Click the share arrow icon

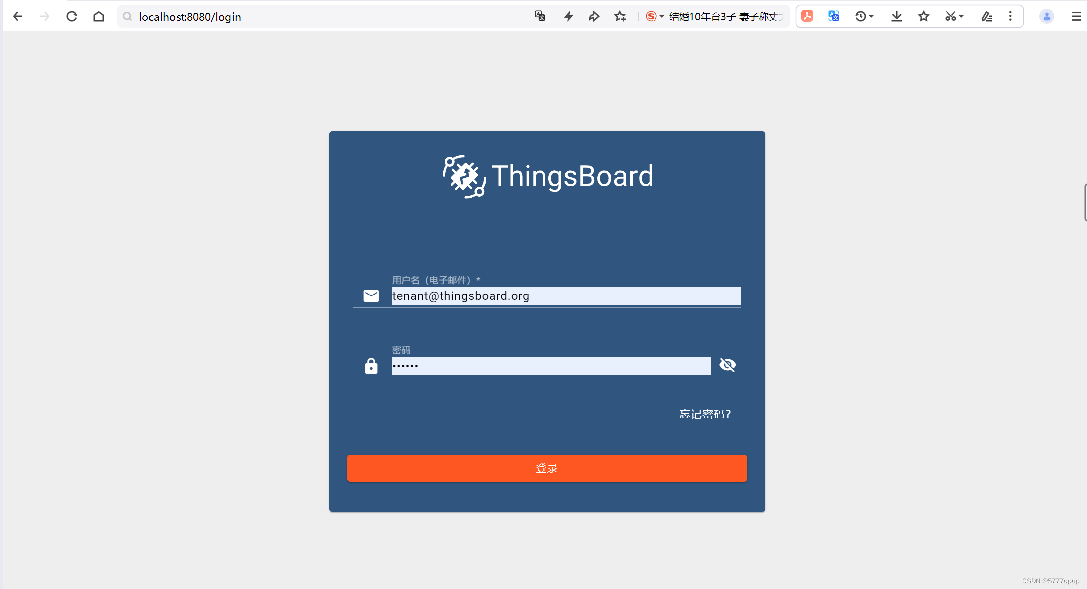594,16
